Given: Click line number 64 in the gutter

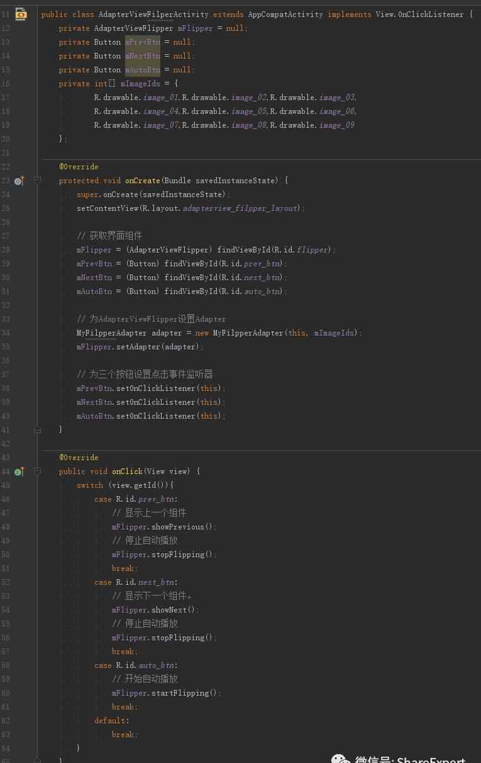Looking at the screenshot, I should click(x=6, y=749).
